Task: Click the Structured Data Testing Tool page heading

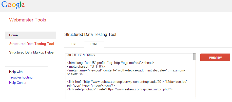Action: point(90,35)
